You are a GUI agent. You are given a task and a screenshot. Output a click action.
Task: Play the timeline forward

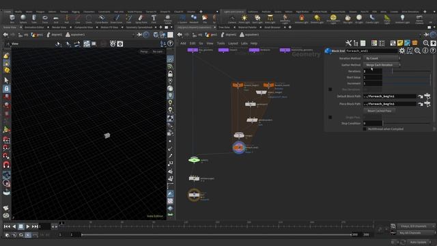pos(27,226)
